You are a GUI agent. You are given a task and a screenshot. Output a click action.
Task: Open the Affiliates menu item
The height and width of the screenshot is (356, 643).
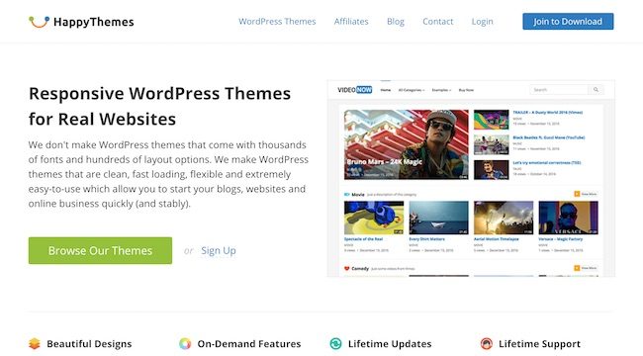(x=351, y=22)
